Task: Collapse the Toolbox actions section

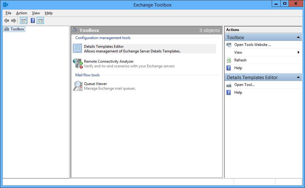Action: click(298, 37)
